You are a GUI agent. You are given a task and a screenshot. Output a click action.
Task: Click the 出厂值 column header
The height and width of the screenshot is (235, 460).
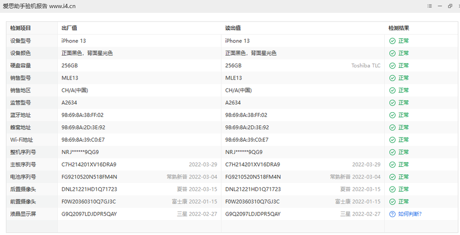69,29
